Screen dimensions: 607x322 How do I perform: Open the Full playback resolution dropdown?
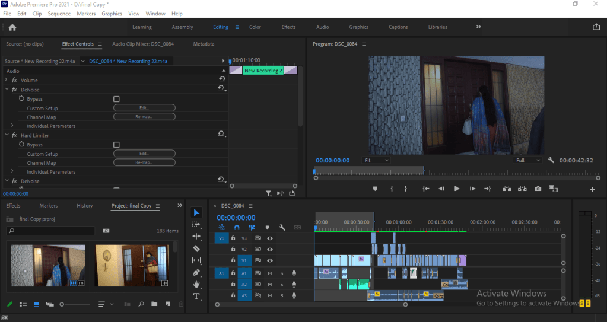pyautogui.click(x=528, y=160)
